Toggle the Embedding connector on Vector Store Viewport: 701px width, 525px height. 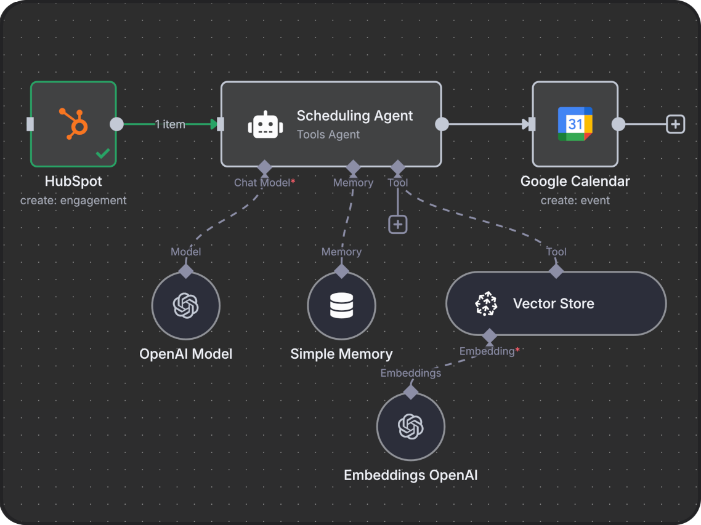[490, 337]
